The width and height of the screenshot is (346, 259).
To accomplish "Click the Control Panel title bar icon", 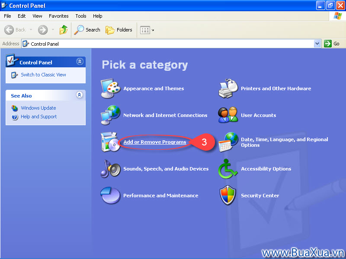I will coord(4,5).
